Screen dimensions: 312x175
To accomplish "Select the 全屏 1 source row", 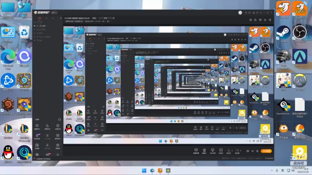I will [48, 26].
